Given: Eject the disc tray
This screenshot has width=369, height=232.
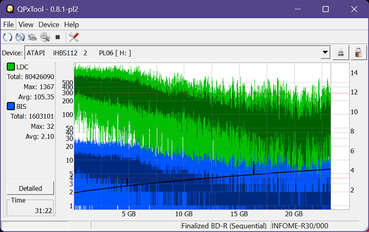Looking at the screenshot, I should 340,53.
